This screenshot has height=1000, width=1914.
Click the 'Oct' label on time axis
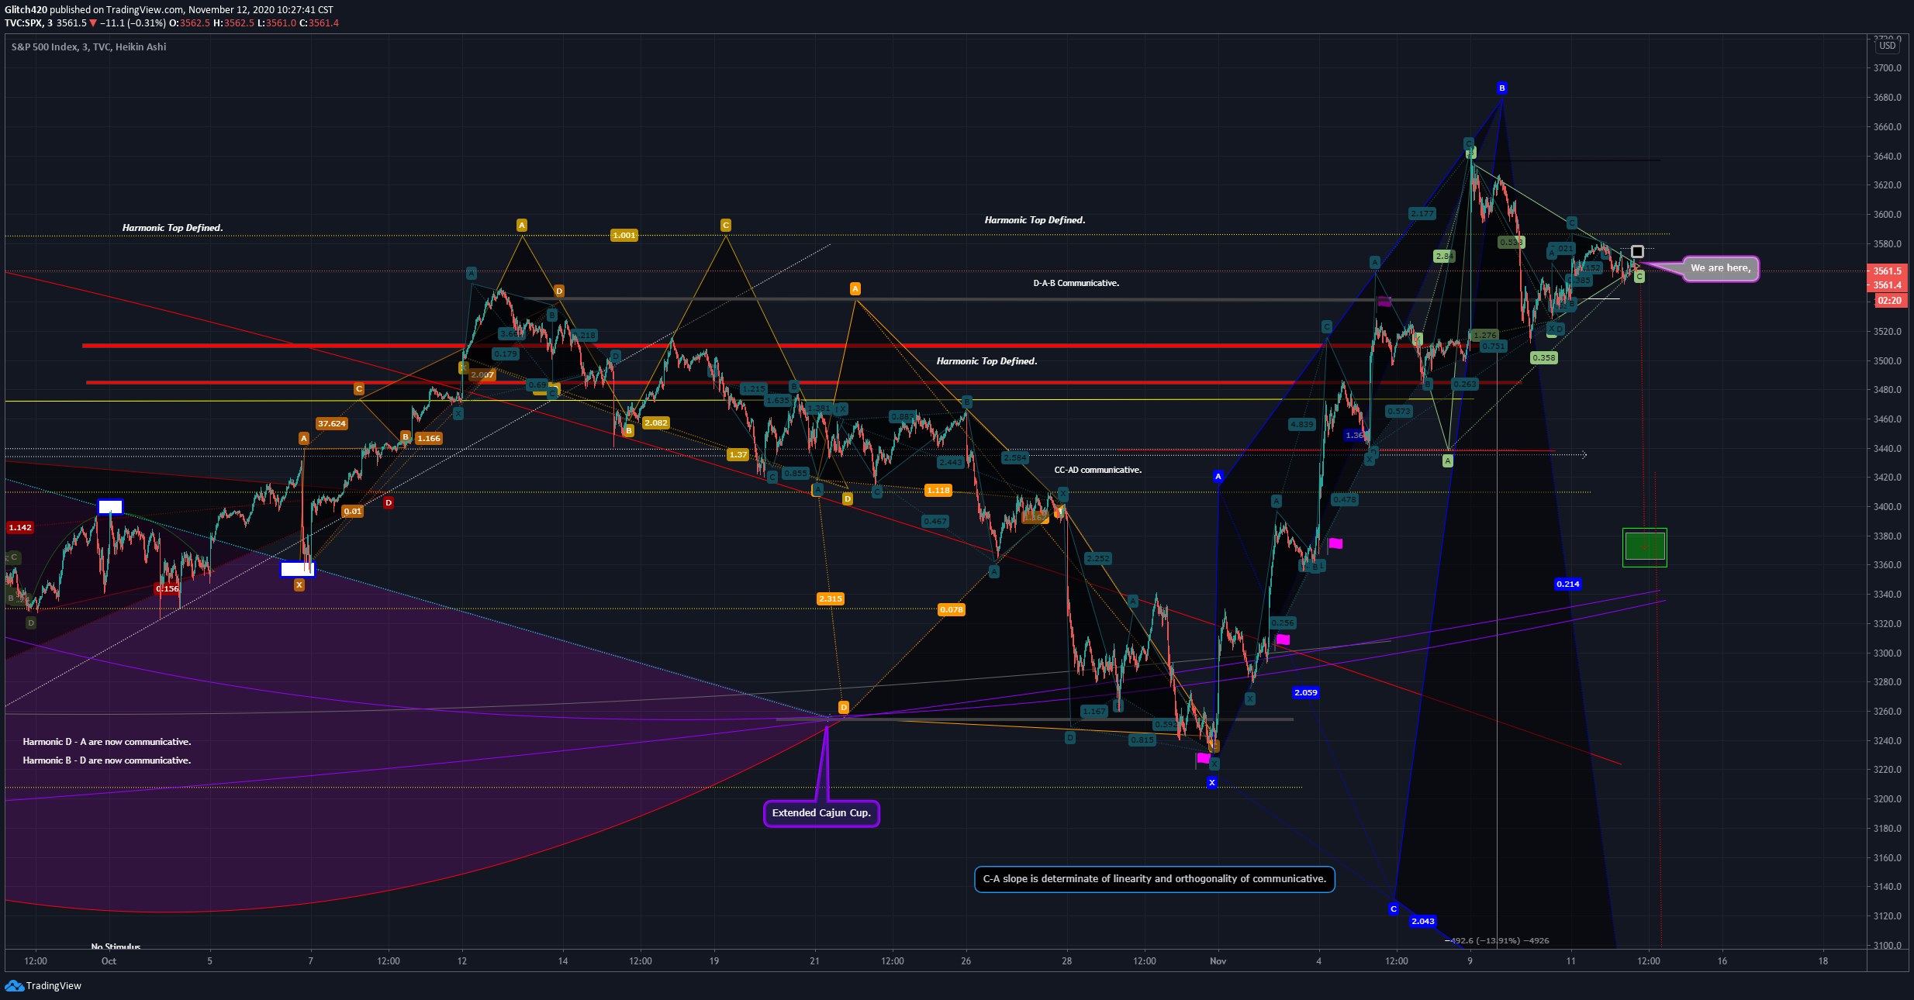point(109,961)
